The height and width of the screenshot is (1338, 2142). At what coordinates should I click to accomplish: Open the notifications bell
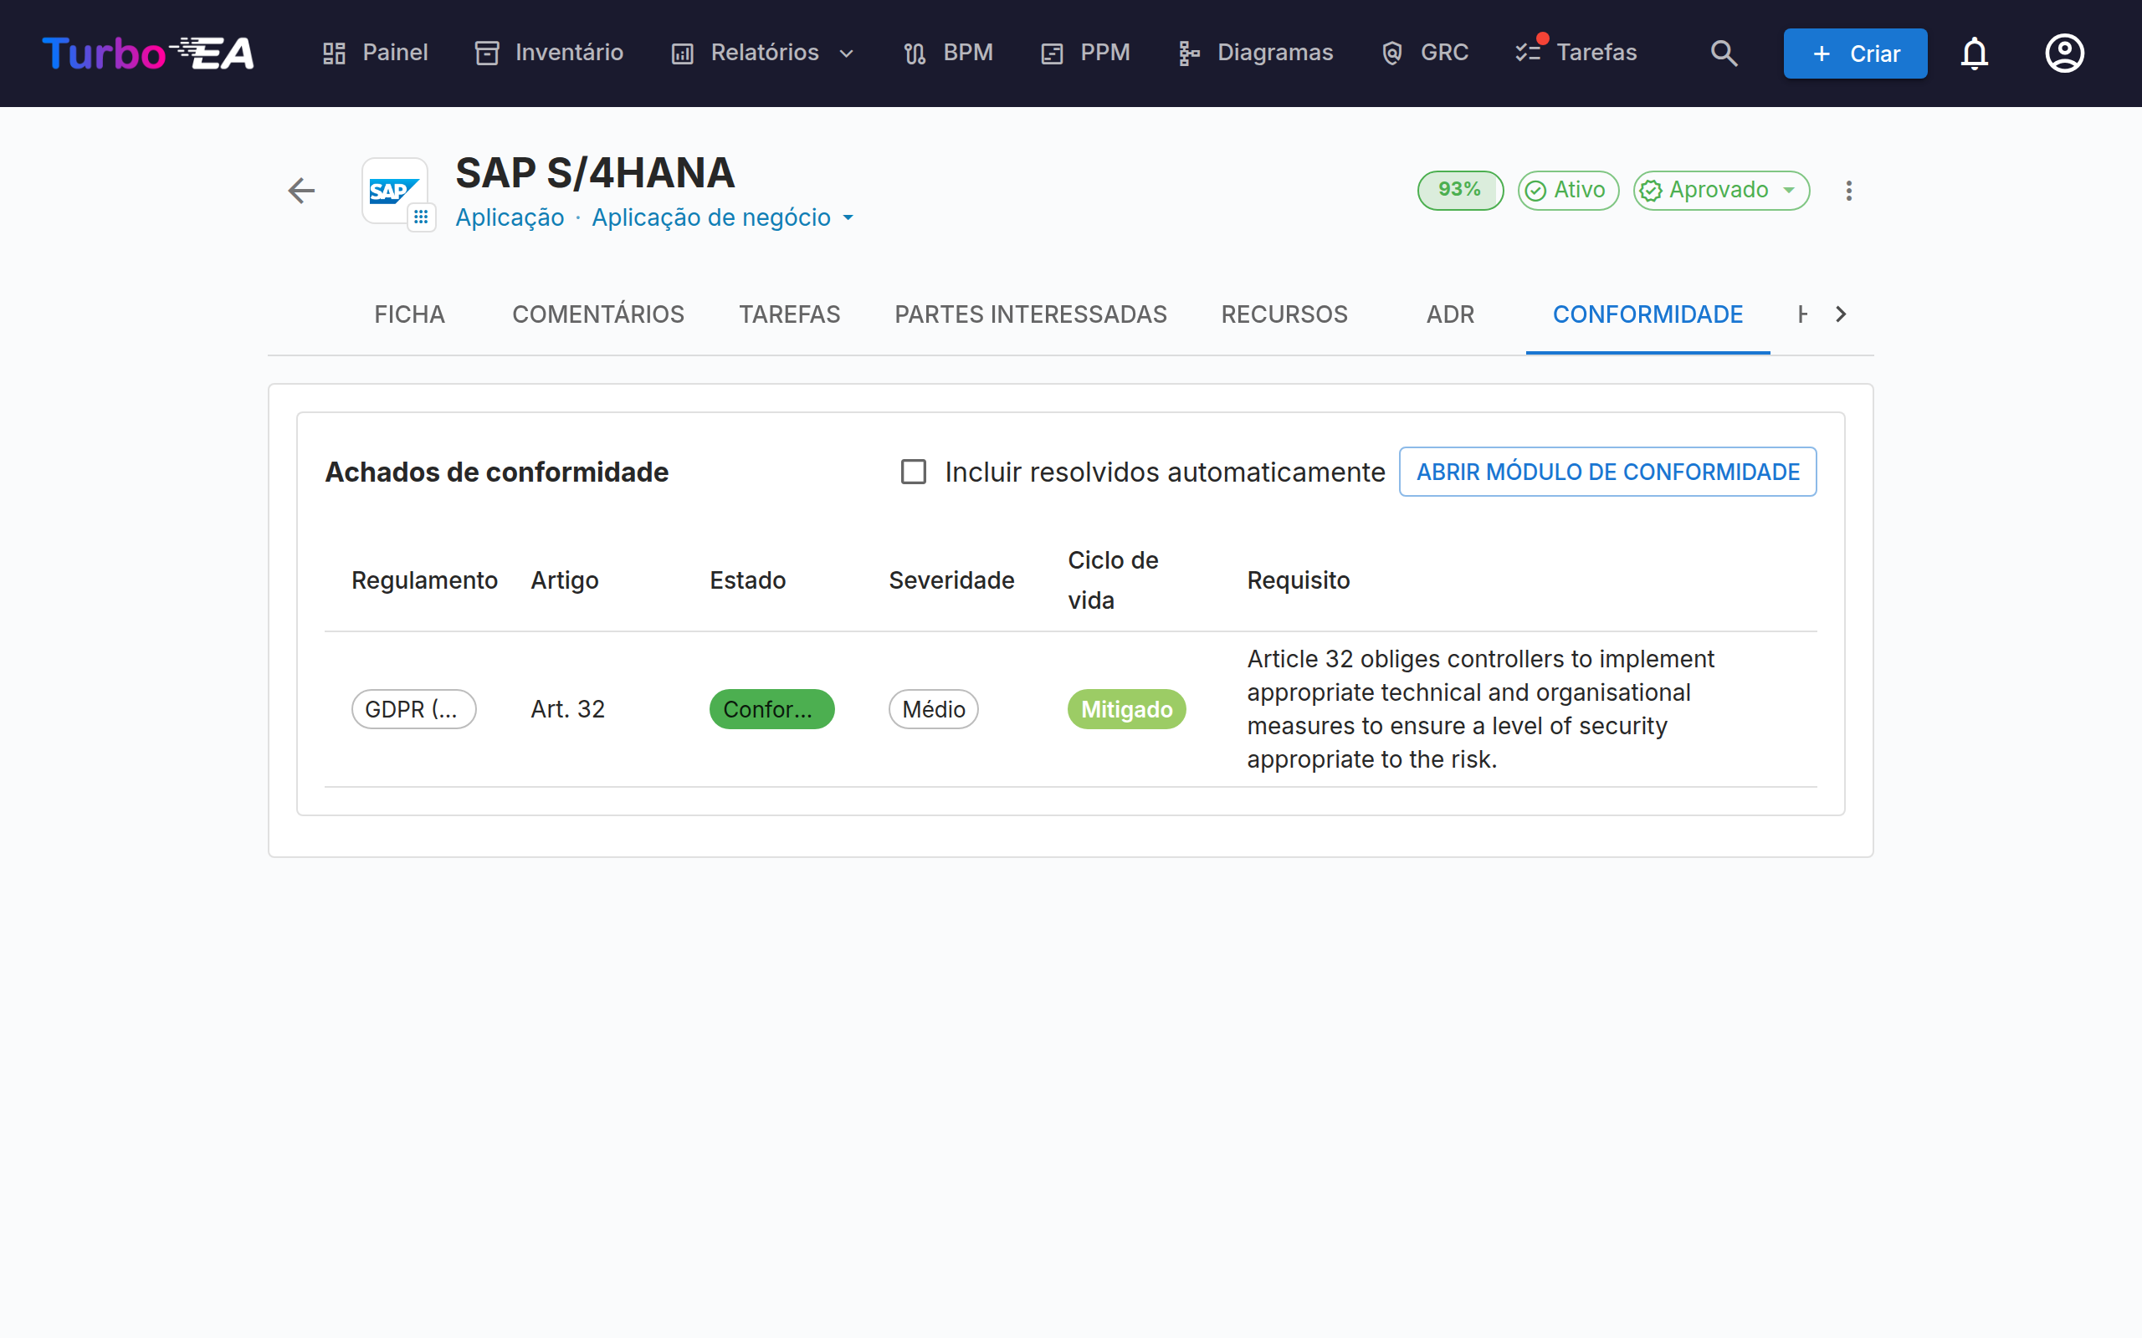tap(1974, 53)
